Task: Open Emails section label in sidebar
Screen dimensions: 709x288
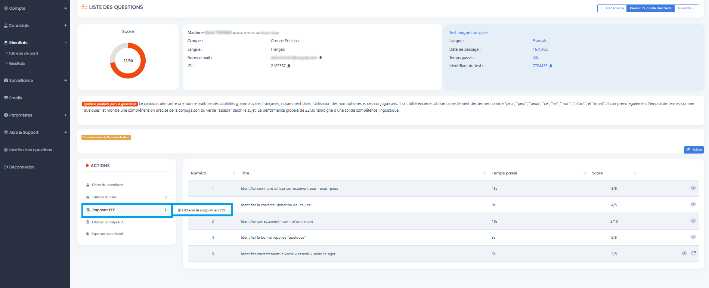Action: pos(16,98)
